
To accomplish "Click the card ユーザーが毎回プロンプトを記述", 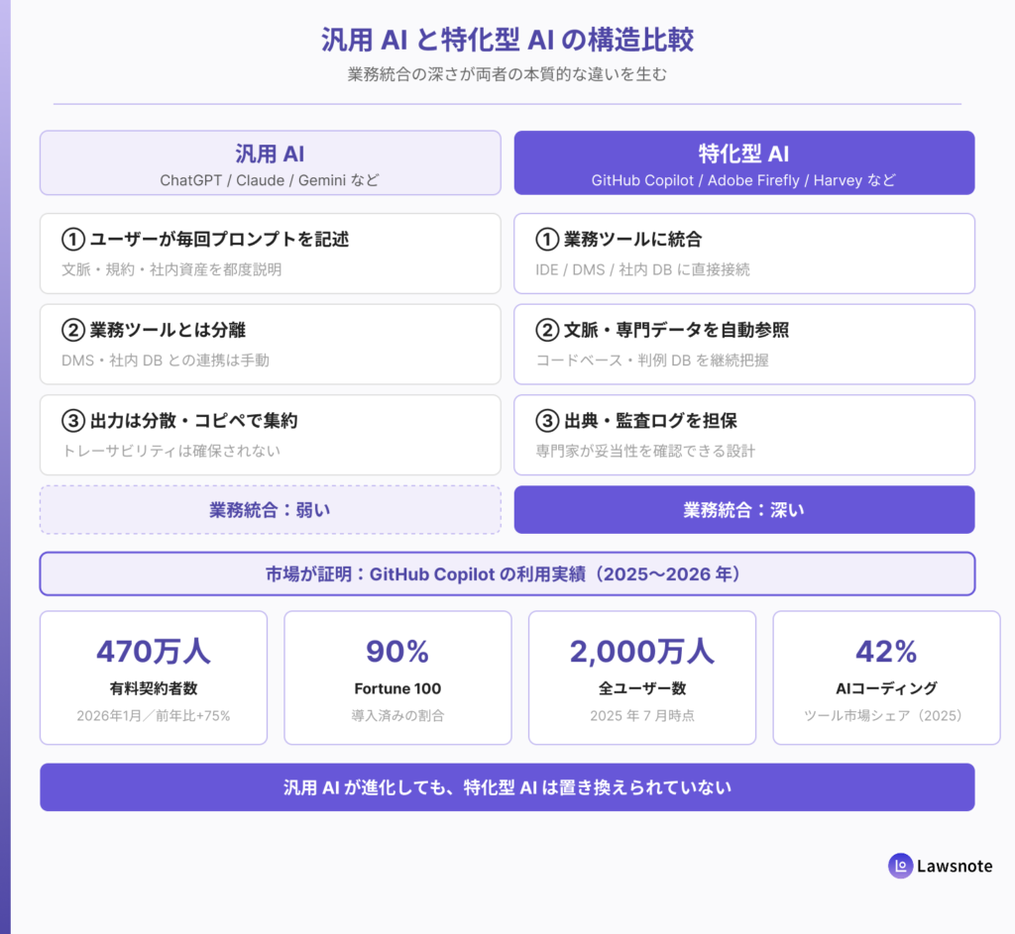I will point(271,254).
